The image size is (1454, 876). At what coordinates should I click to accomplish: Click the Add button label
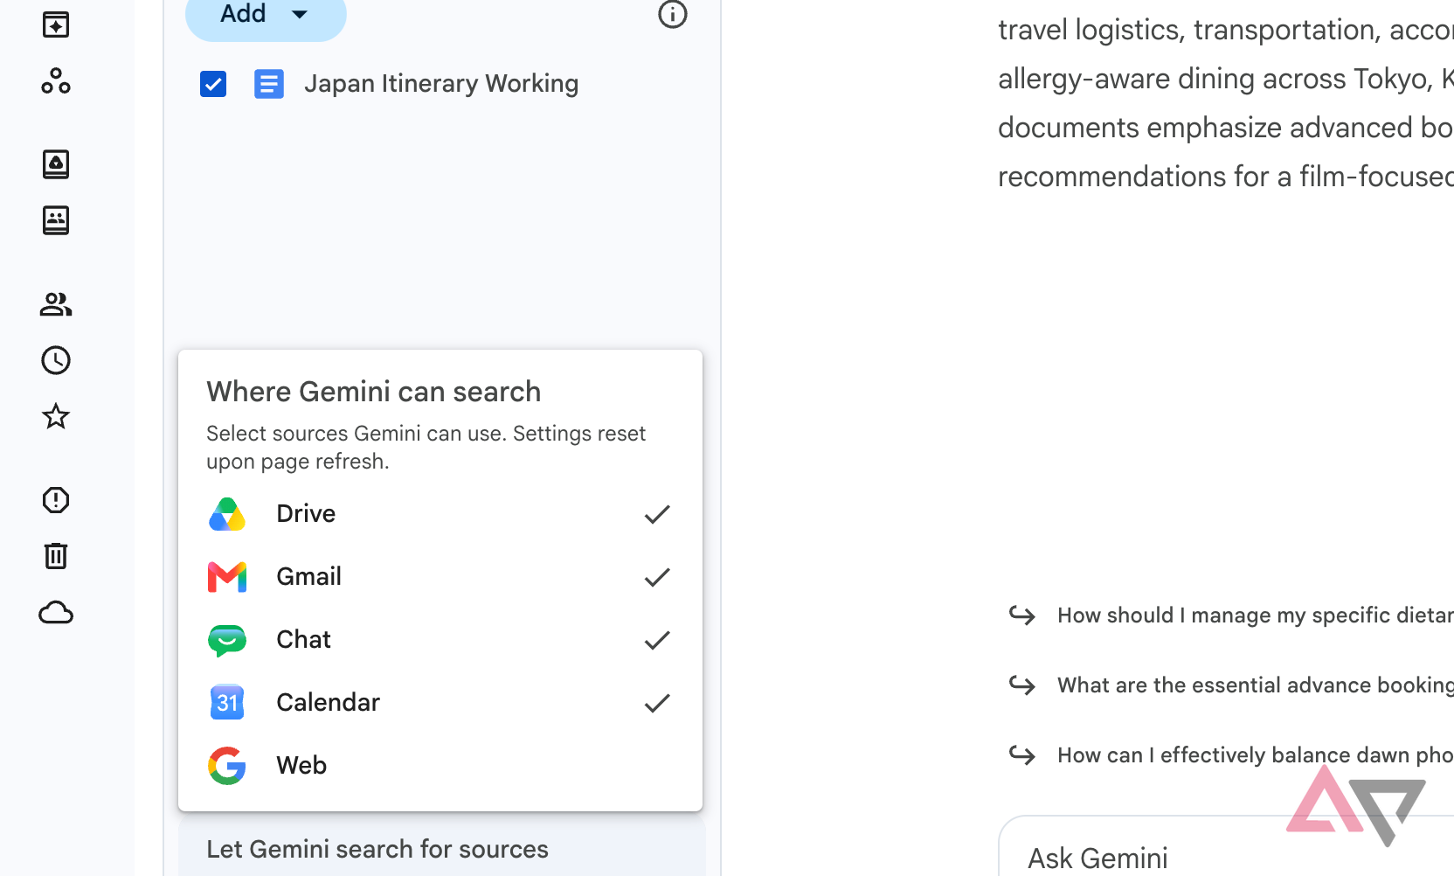pos(243,14)
